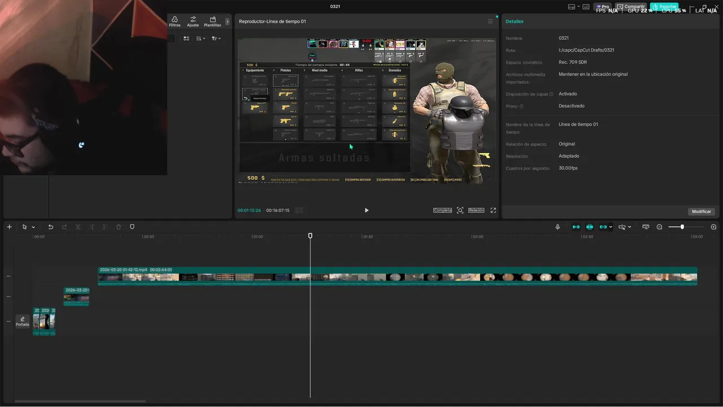Click the delete left trim icon
The width and height of the screenshot is (723, 407).
[x=92, y=227]
